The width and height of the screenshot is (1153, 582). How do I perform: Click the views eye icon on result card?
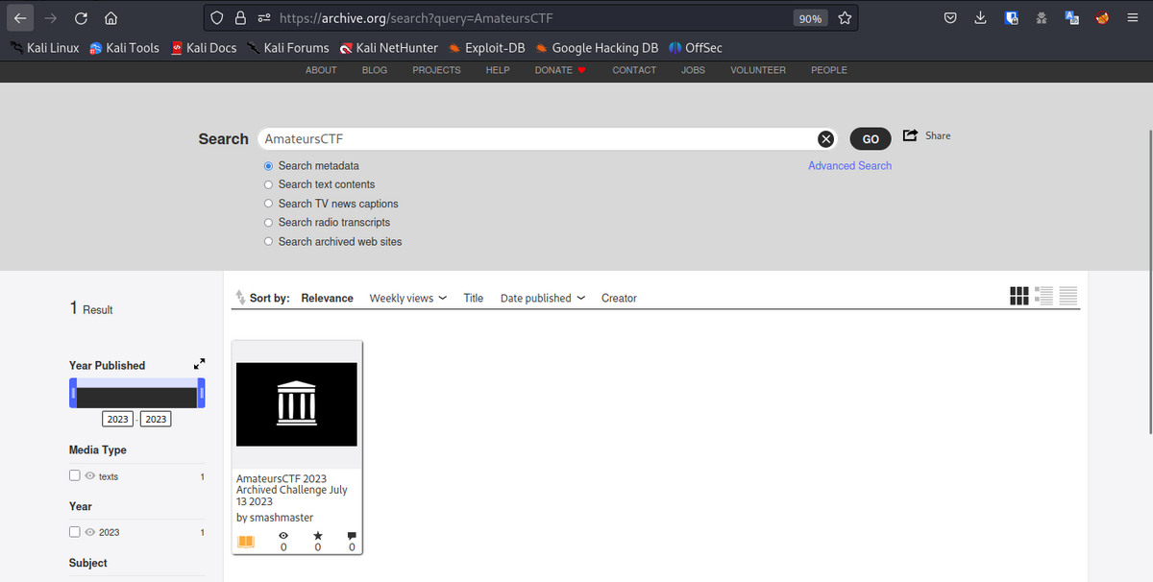[283, 536]
